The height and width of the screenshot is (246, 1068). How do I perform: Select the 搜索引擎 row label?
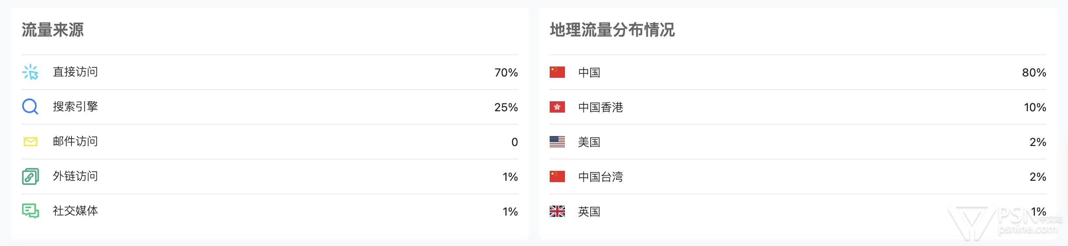click(75, 107)
